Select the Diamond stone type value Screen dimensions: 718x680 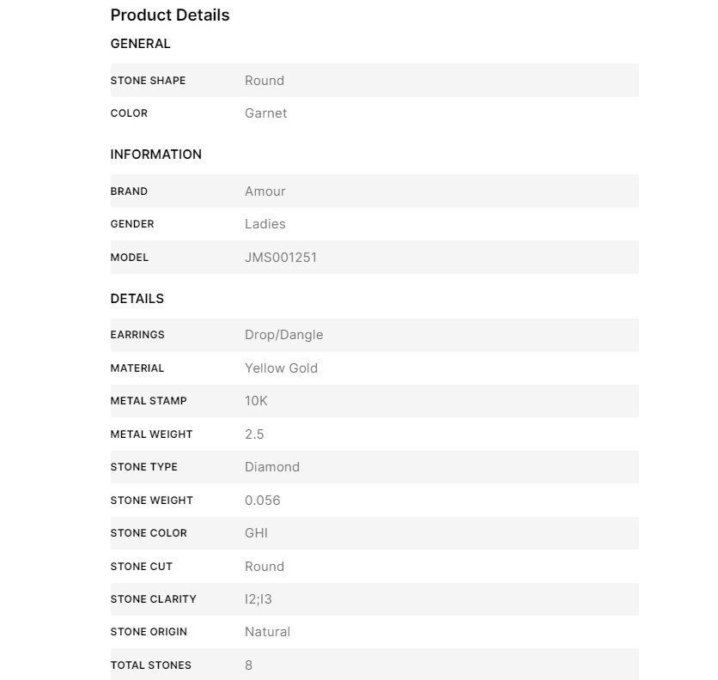pos(272,467)
